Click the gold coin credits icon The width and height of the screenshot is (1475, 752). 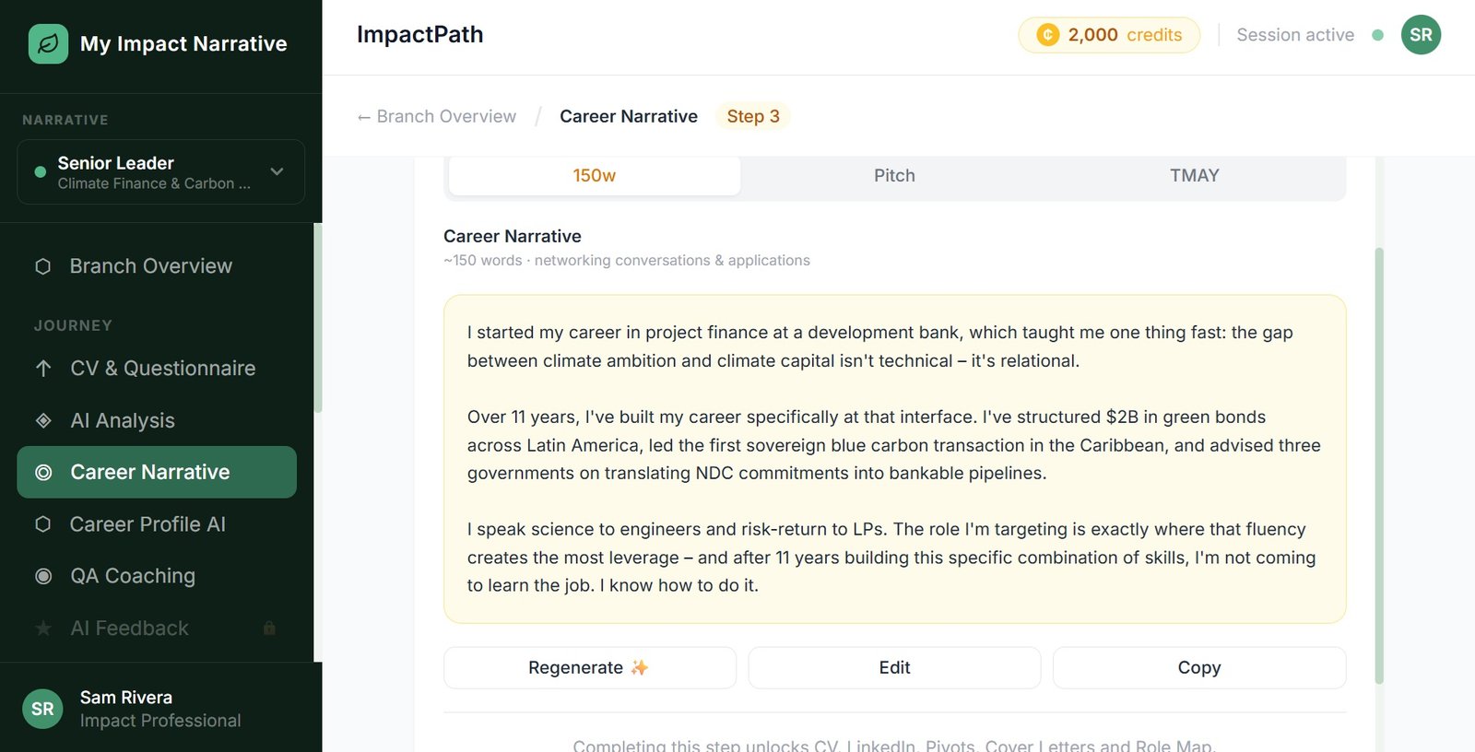[1047, 35]
